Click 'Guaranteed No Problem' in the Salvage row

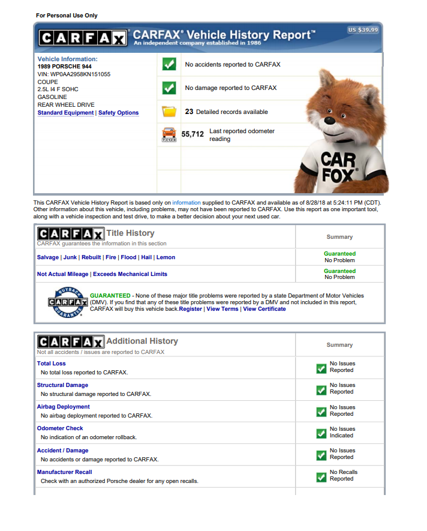pos(339,257)
